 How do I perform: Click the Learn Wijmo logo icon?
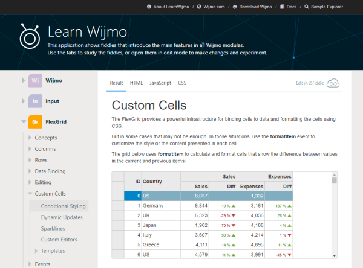30,36
